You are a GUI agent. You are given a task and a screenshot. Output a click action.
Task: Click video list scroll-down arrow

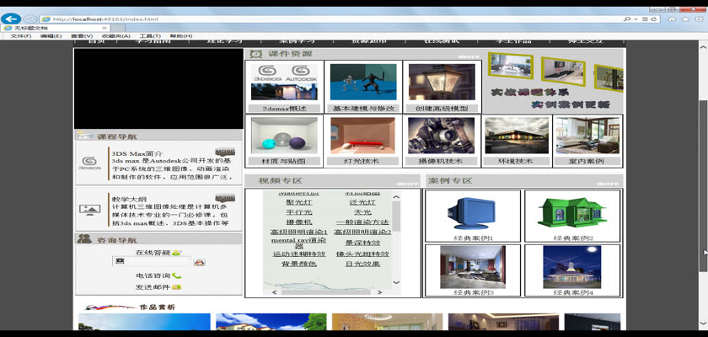point(396,282)
